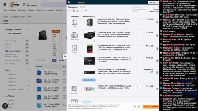Image resolution: width=198 pixels, height=111 pixels.
Task: Click the Customize badge on Entry Level PC
Action: [x=56, y=31]
